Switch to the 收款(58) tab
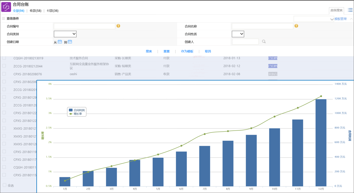 tap(36, 11)
